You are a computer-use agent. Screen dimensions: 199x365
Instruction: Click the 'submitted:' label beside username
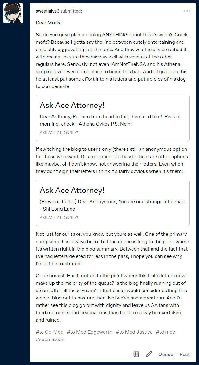71,11
